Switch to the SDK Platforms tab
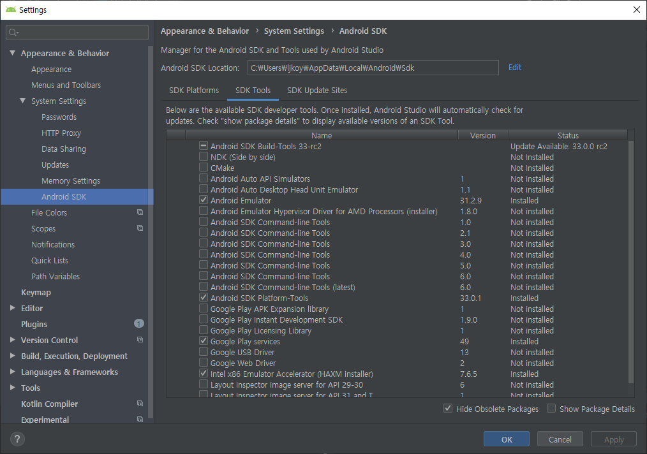The height and width of the screenshot is (454, 647). [x=194, y=91]
